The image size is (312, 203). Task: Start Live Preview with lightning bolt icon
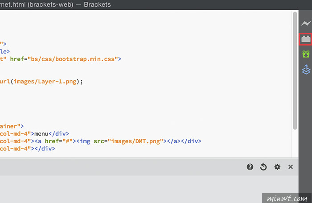(x=306, y=24)
